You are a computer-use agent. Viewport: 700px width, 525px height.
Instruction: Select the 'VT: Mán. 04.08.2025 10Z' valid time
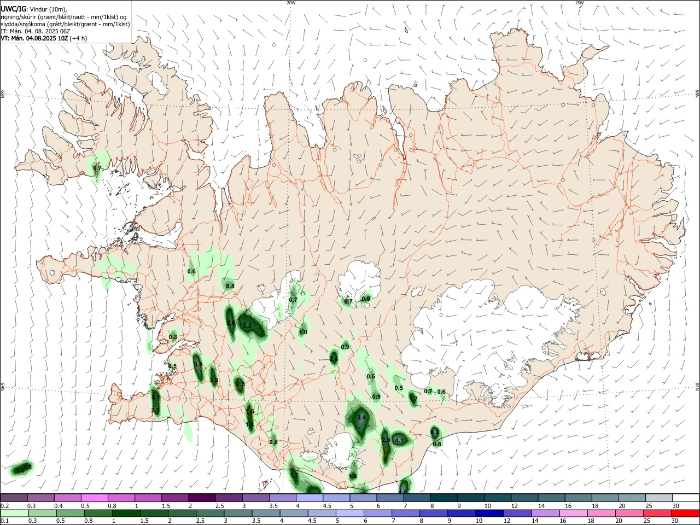(x=34, y=38)
